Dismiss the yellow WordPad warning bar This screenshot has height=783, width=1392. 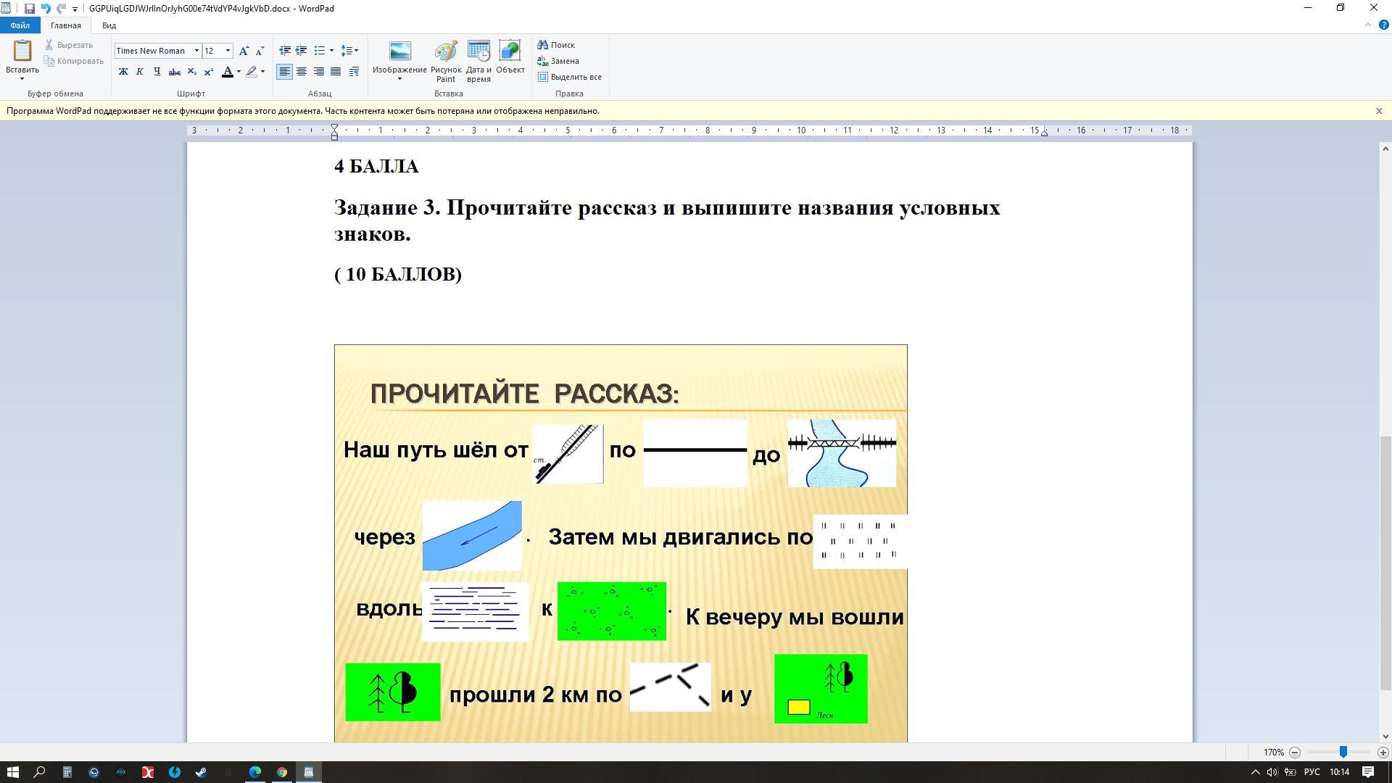tap(1379, 111)
